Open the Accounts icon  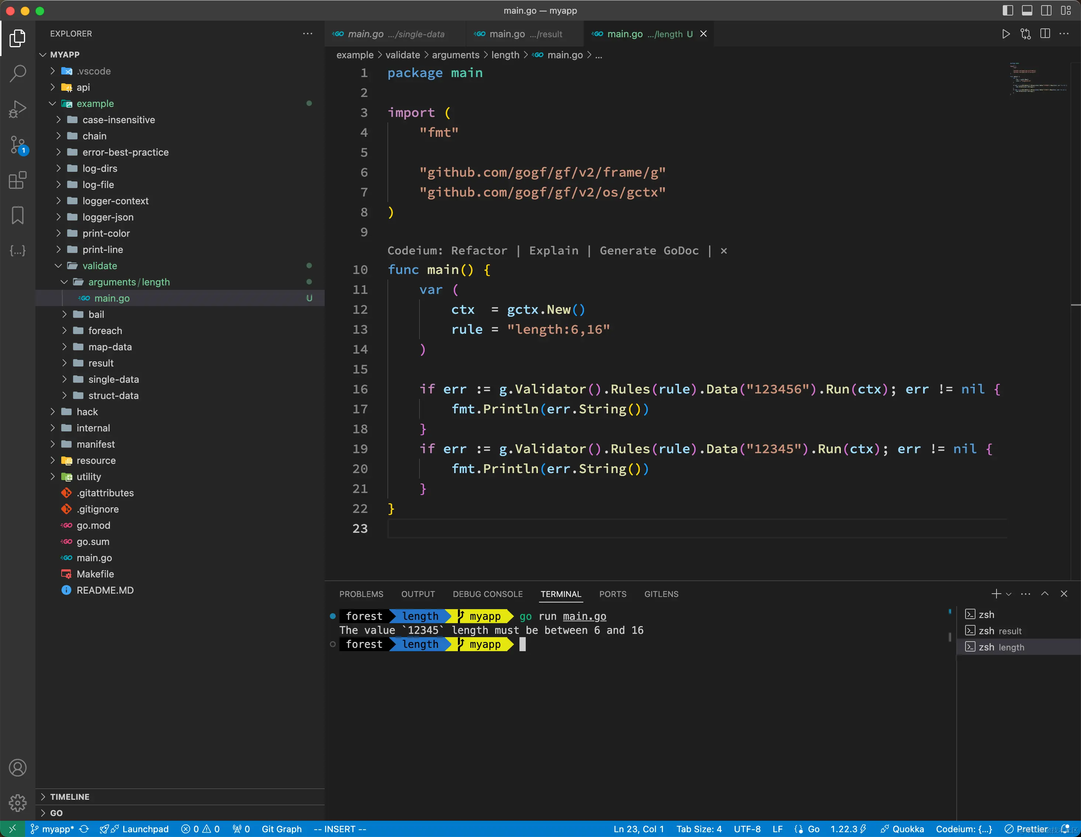tap(18, 767)
